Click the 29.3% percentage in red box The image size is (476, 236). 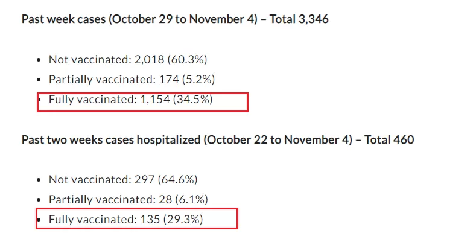(183, 219)
